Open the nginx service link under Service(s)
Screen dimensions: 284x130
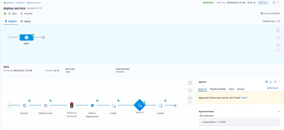pos(68,72)
